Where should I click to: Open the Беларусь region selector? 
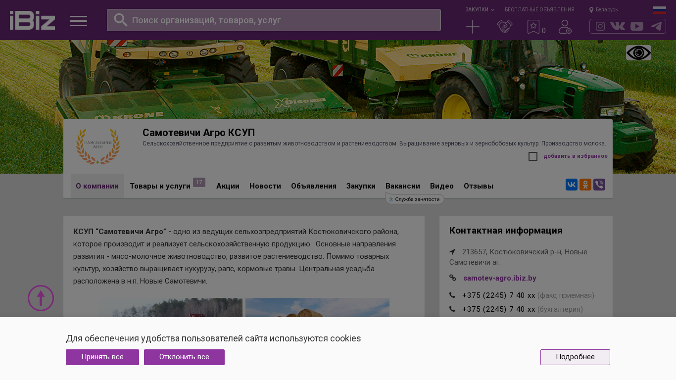click(x=604, y=10)
